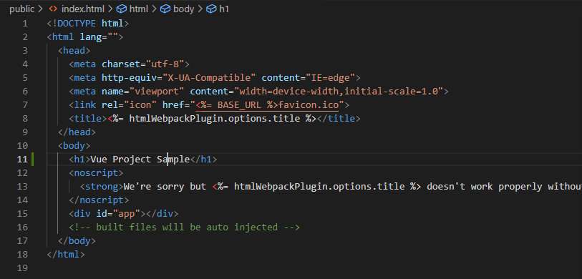This screenshot has height=279, width=582.
Task: Click "doesn't work properly" text
Action: 485,186
